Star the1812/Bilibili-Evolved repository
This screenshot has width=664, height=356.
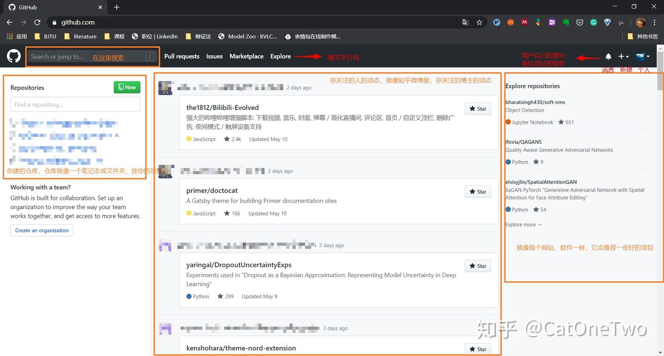[x=478, y=109]
